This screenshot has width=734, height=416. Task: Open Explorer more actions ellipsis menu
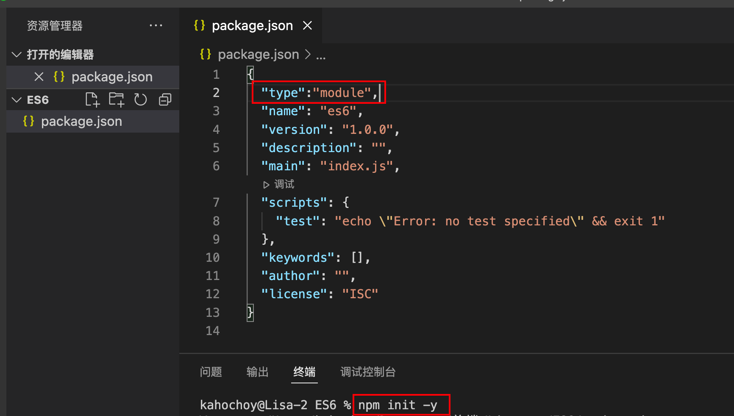[x=156, y=26]
